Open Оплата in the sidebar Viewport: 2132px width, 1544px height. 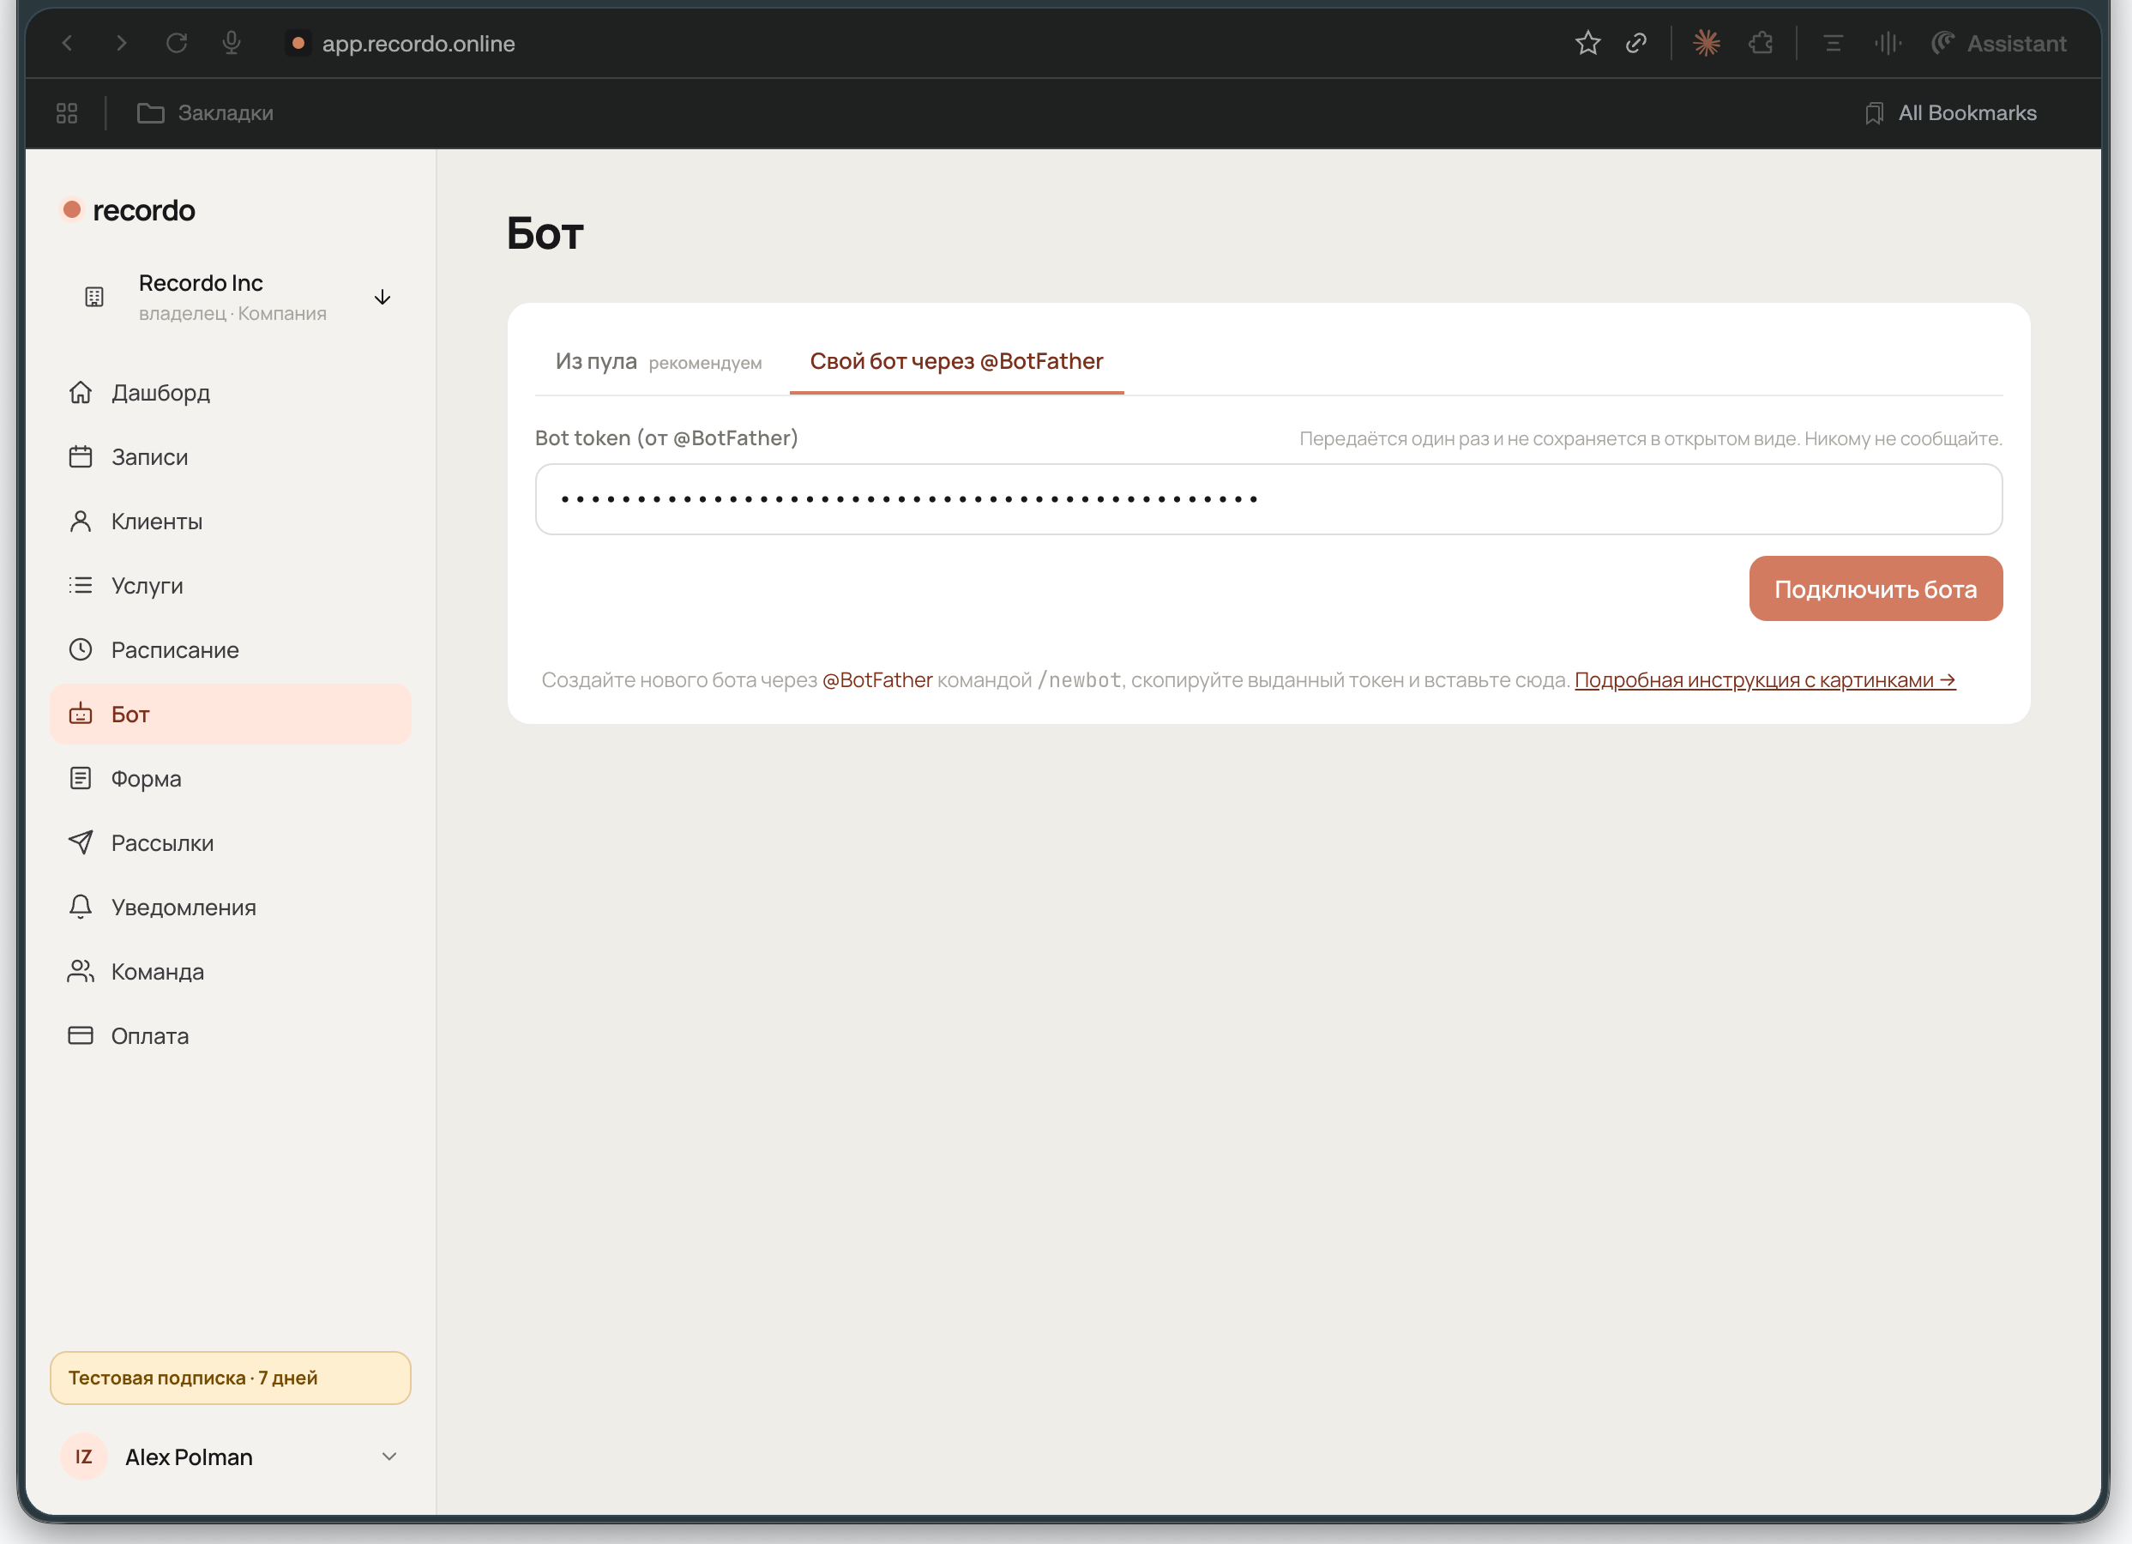click(x=231, y=1035)
